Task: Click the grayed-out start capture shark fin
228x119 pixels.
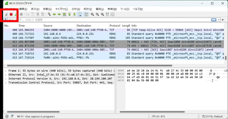Action: point(6,14)
